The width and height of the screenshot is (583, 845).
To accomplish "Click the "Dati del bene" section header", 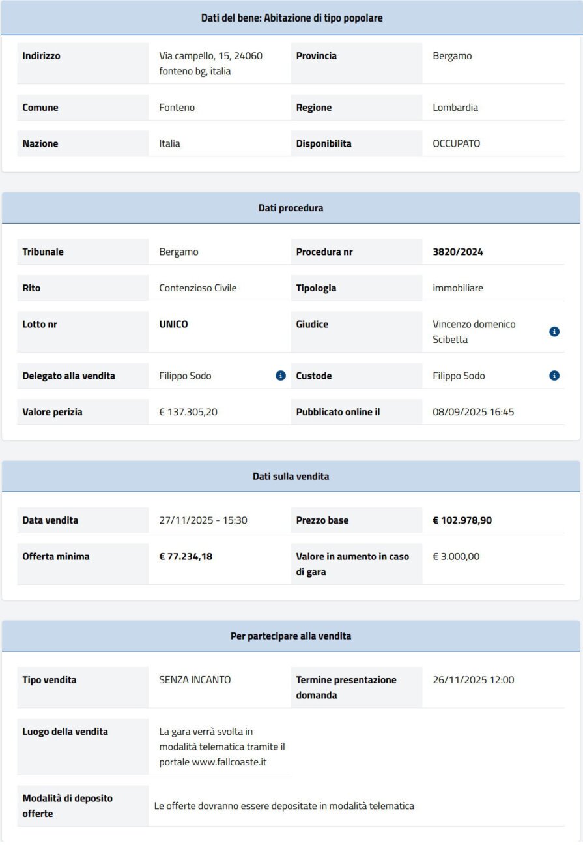I will tap(291, 18).
